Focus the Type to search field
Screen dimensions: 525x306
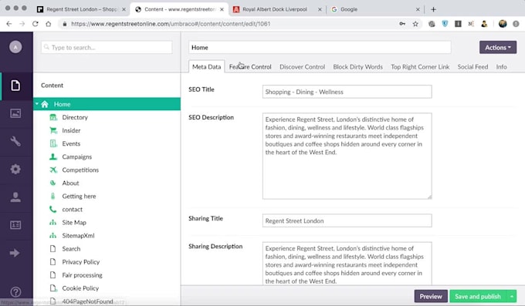pos(107,48)
